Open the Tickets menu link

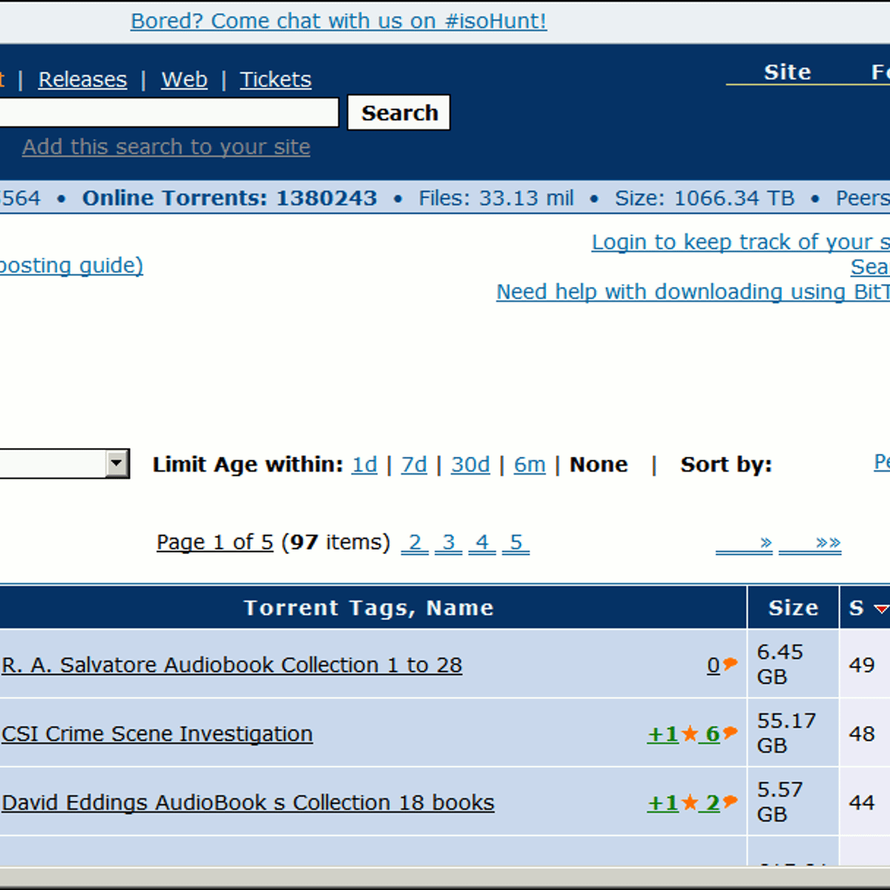point(275,79)
